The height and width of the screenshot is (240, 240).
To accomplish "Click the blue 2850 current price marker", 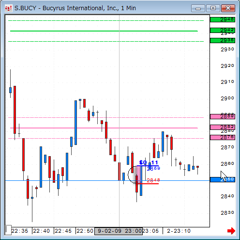I will pos(223,179).
